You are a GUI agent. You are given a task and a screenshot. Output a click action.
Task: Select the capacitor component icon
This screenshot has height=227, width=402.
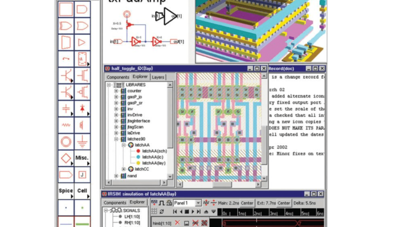[x=66, y=109]
